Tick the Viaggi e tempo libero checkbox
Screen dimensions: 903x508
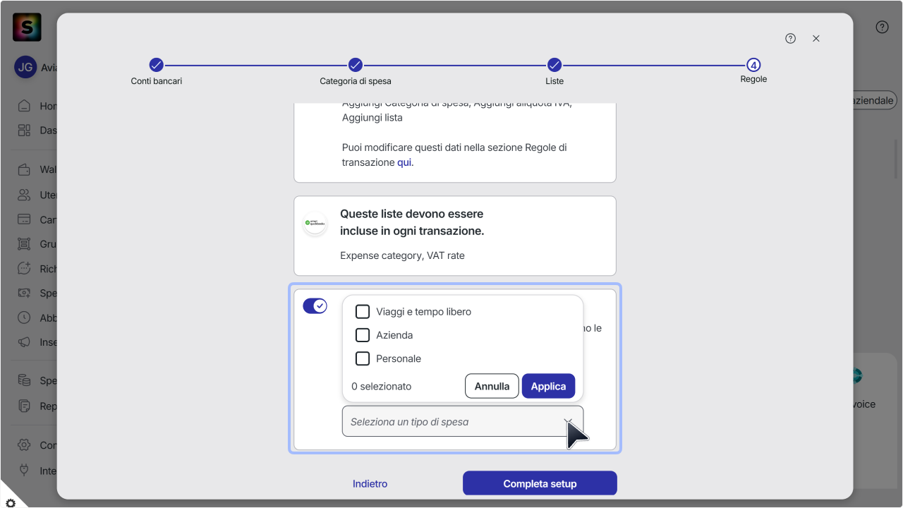pyautogui.click(x=363, y=311)
